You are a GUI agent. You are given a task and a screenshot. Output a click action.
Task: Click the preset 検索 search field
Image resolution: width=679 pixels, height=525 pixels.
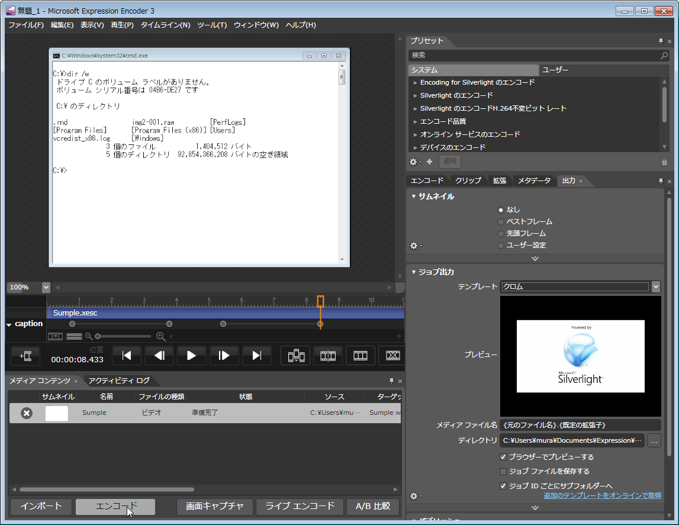(533, 56)
